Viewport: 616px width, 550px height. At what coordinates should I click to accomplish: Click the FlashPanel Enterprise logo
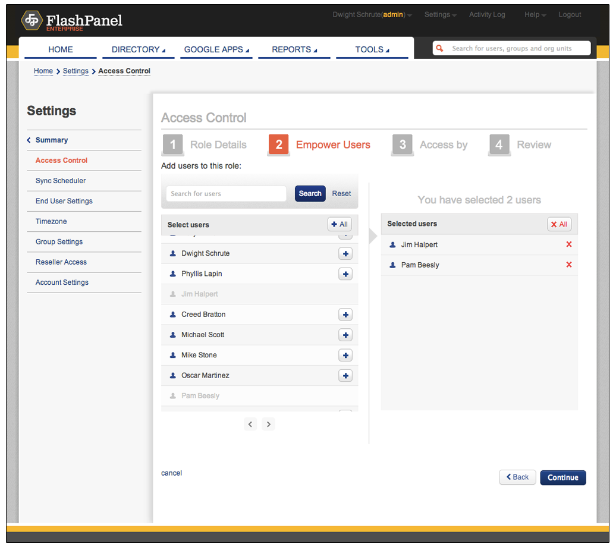coord(72,21)
